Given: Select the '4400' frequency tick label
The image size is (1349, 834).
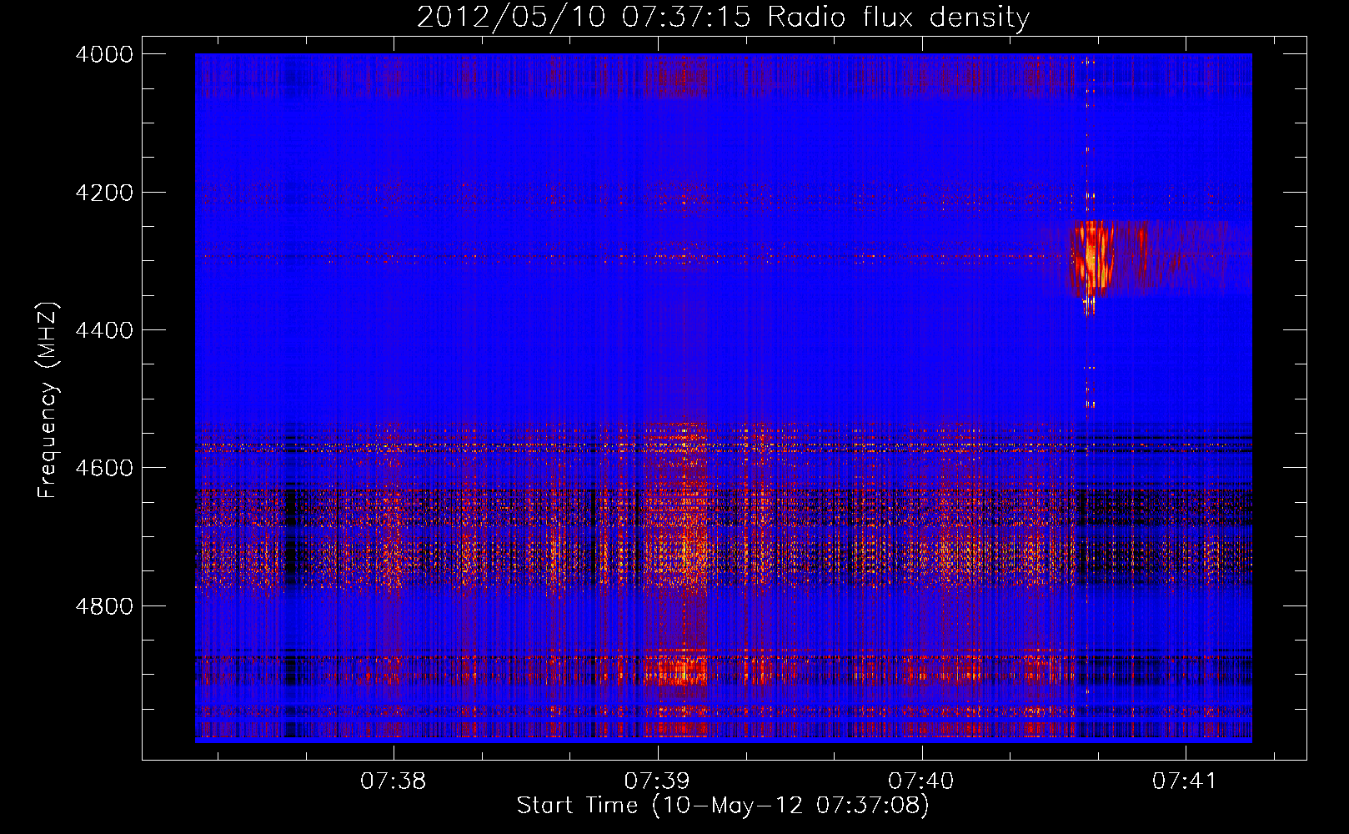Looking at the screenshot, I should pyautogui.click(x=104, y=330).
